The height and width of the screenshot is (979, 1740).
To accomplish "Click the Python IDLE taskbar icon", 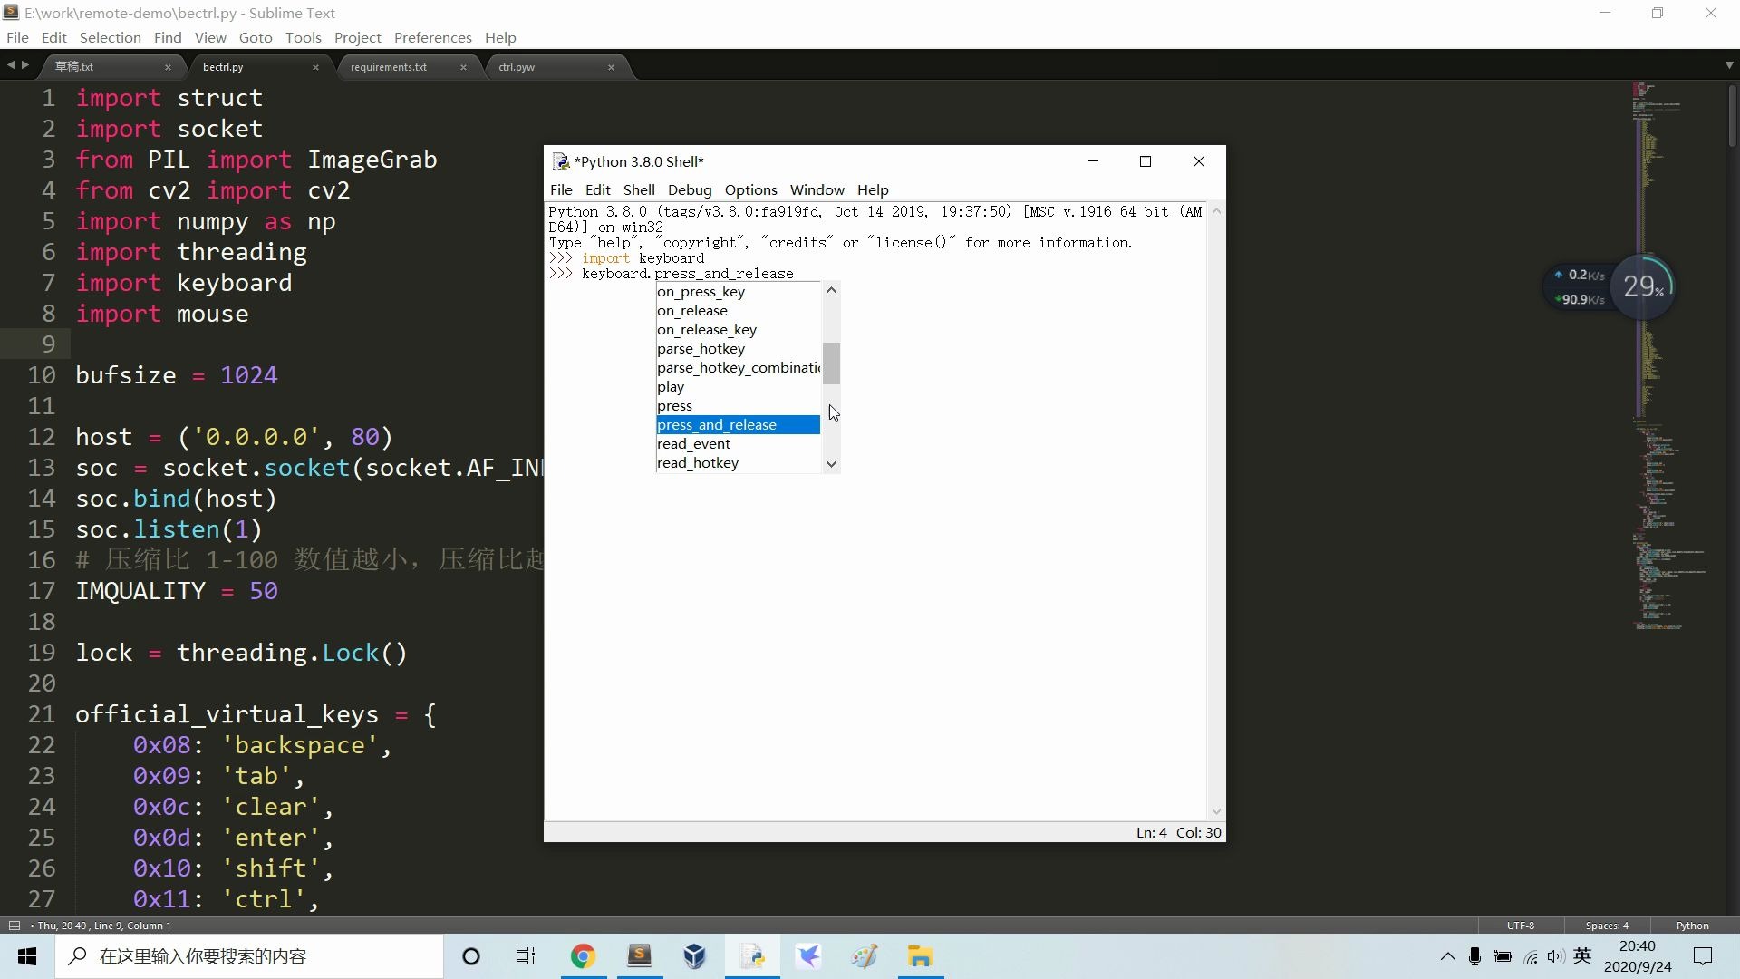I will pos(752,956).
